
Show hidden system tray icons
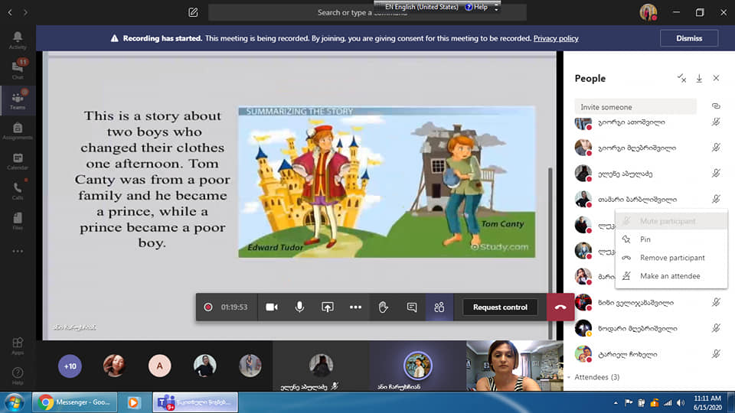pyautogui.click(x=616, y=403)
